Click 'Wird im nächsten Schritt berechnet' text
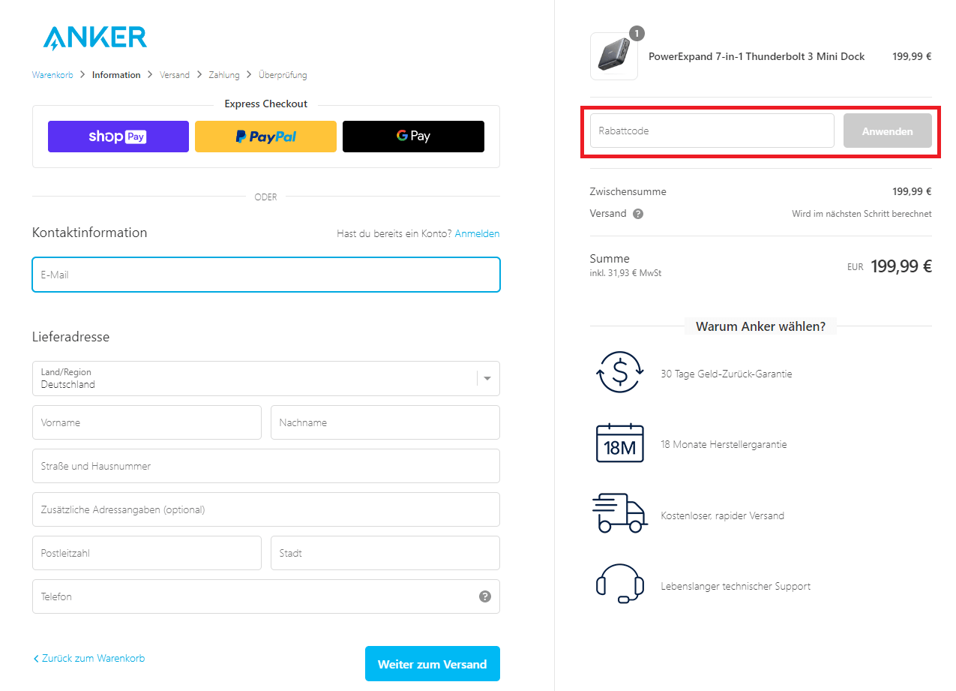This screenshot has height=691, width=956. tap(862, 214)
